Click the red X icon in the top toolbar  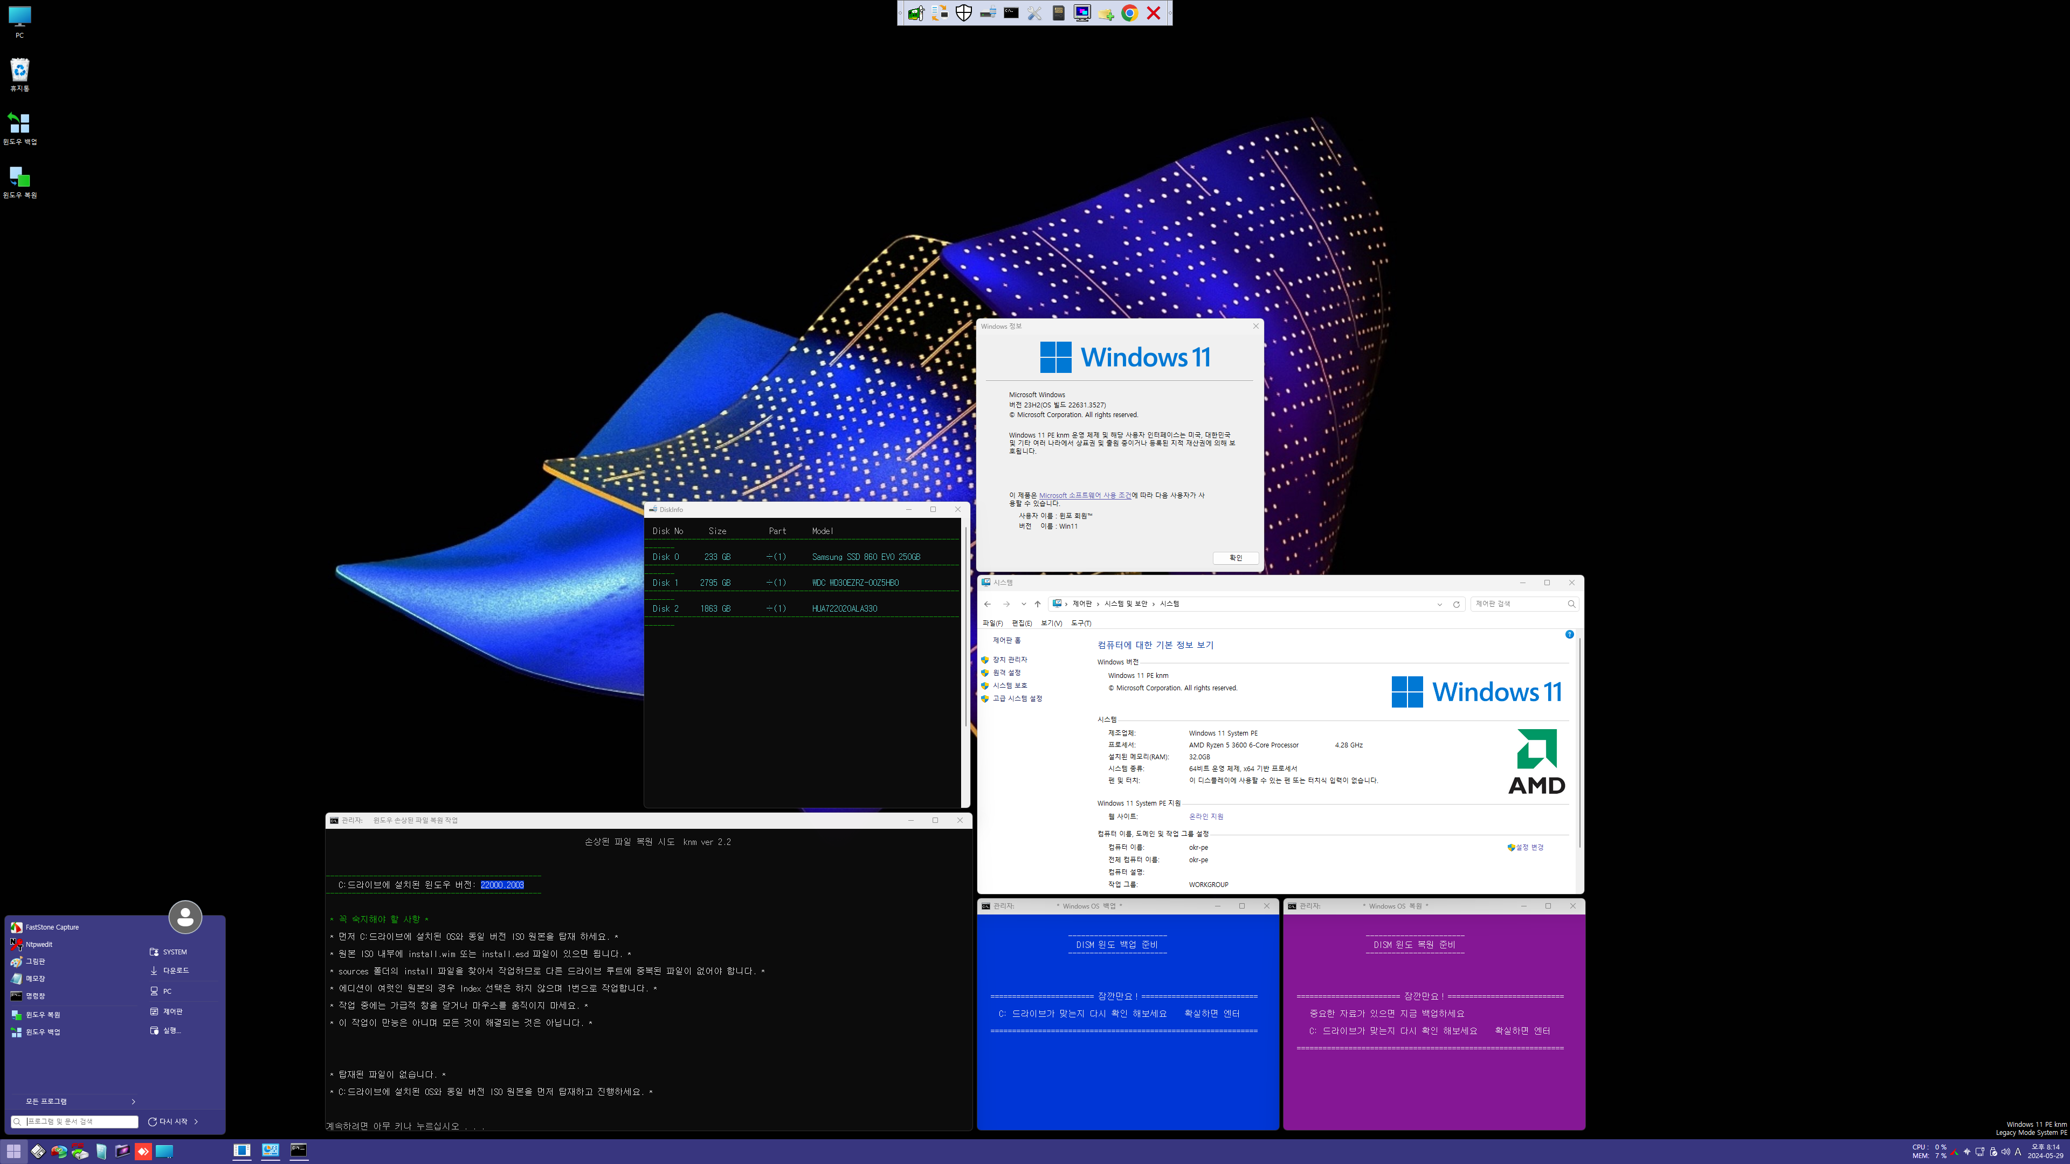coord(1153,13)
